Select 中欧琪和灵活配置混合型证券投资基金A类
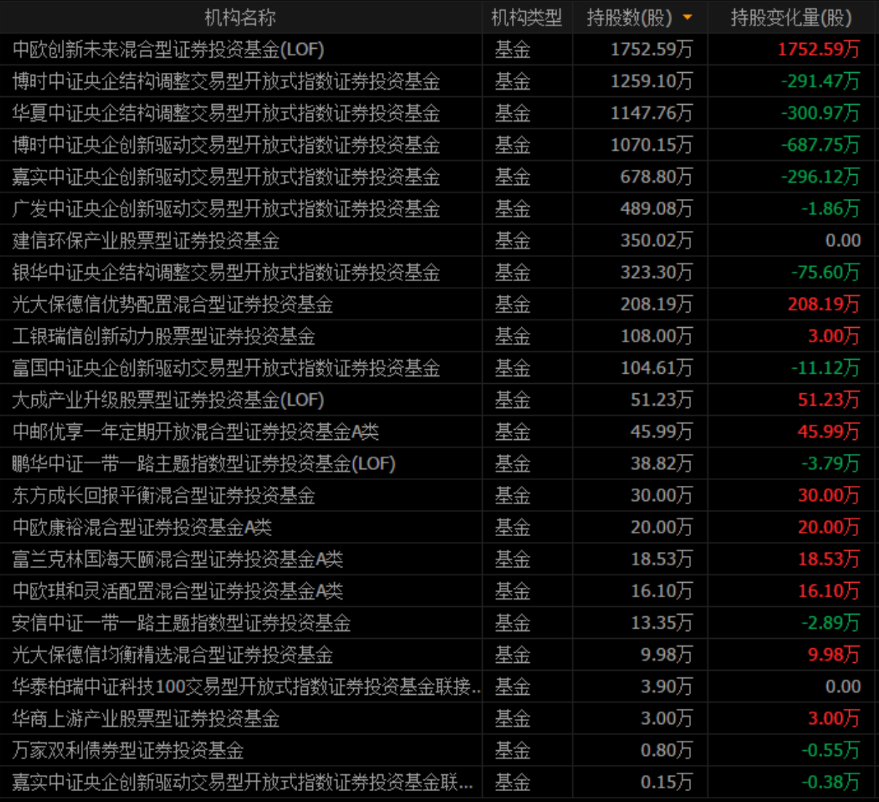This screenshot has height=802, width=879. pos(178,591)
